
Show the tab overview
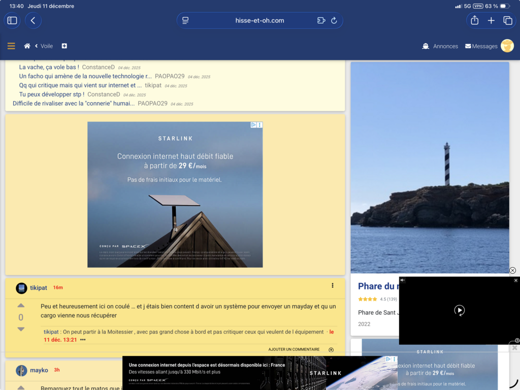[507, 20]
